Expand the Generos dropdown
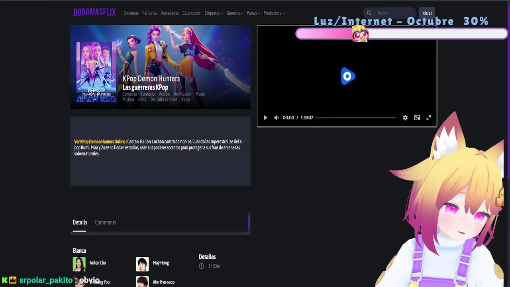Viewport: 510px width, 287px height. coord(235,13)
